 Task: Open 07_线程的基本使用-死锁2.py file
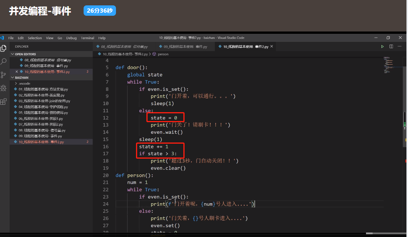(51, 124)
